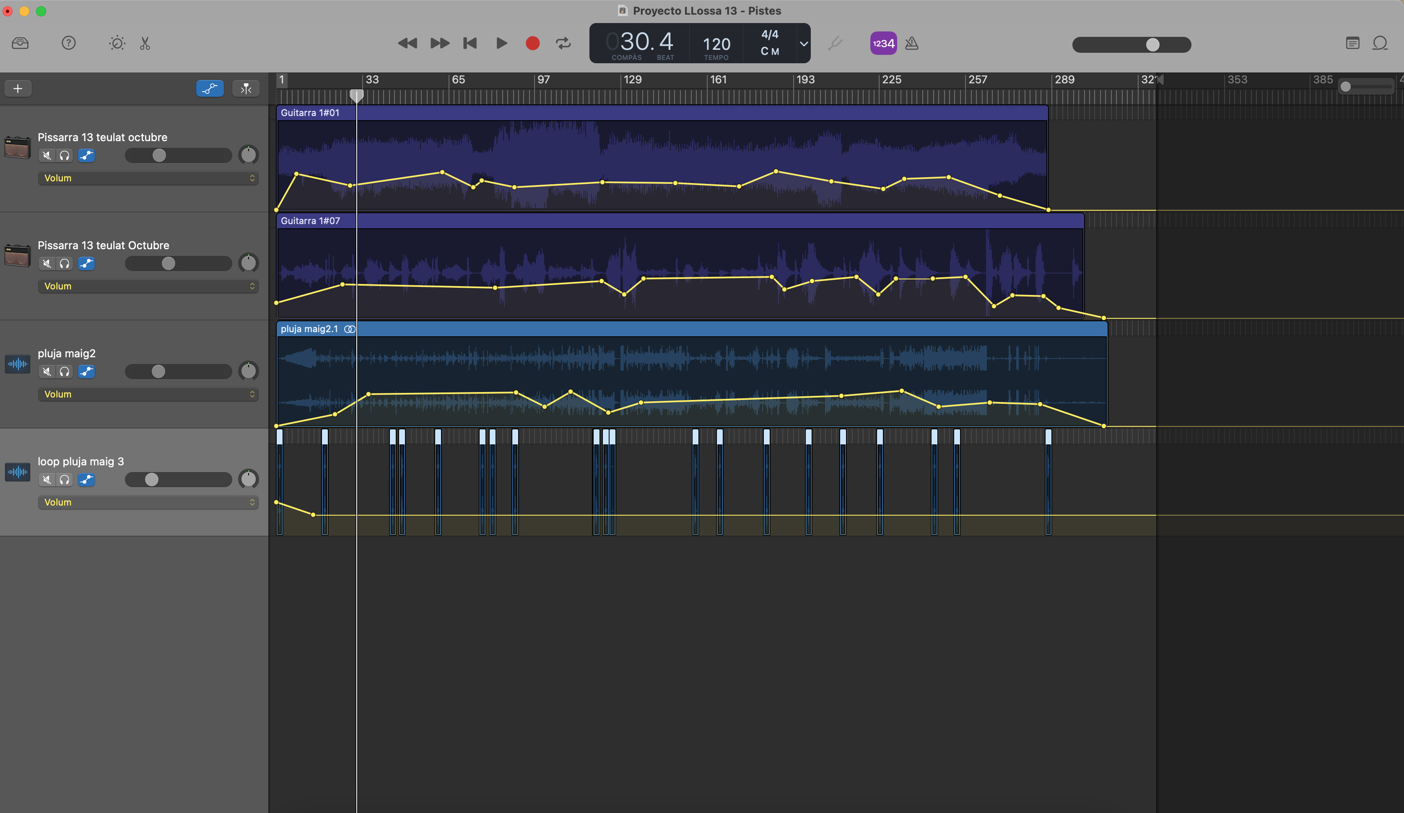Open Smart Controls dial icon
The image size is (1404, 813).
coord(117,44)
